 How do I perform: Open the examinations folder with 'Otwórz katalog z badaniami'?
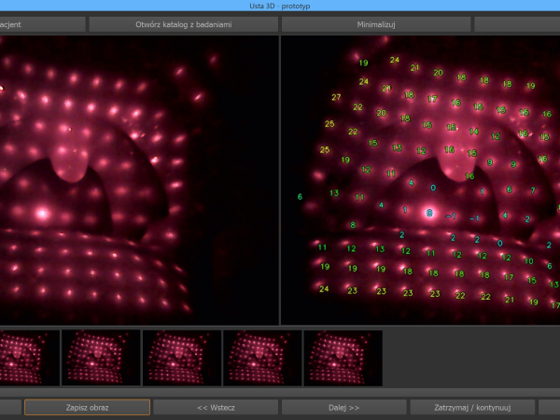tap(182, 24)
